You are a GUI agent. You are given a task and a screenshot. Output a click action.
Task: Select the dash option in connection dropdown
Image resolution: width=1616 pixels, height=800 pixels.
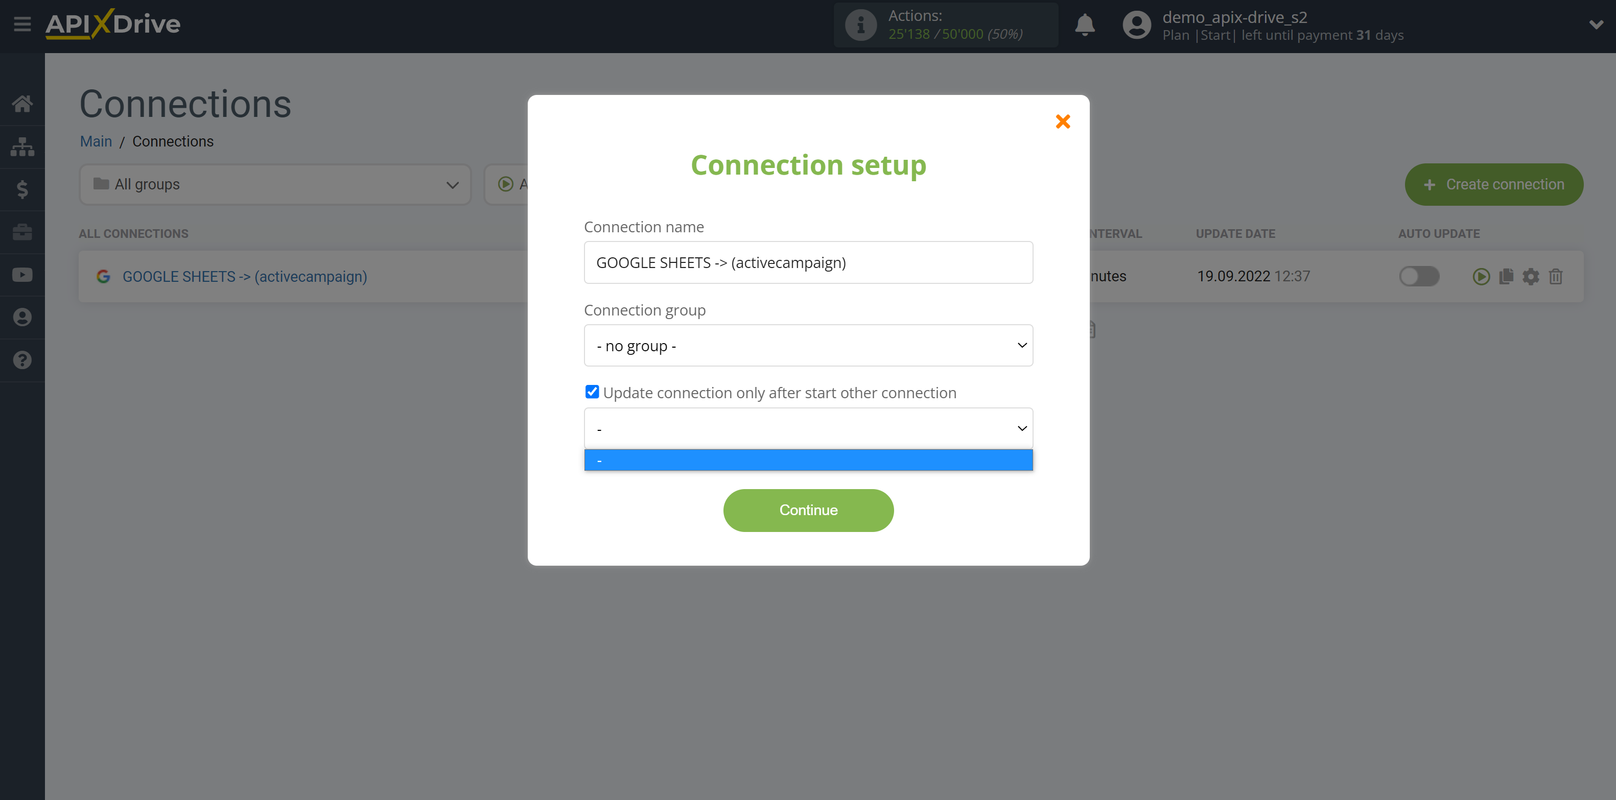(x=808, y=460)
